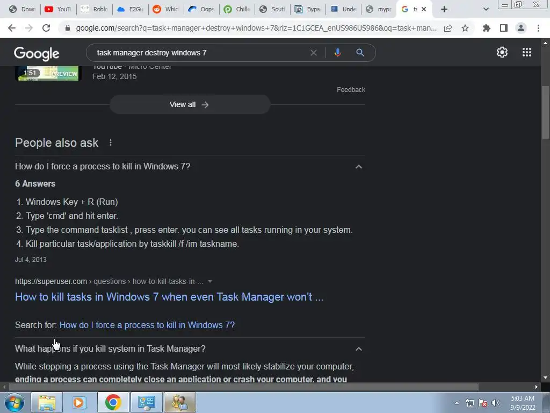Open the Windows Start menu
Screen dimensions: 550x413
point(15,402)
